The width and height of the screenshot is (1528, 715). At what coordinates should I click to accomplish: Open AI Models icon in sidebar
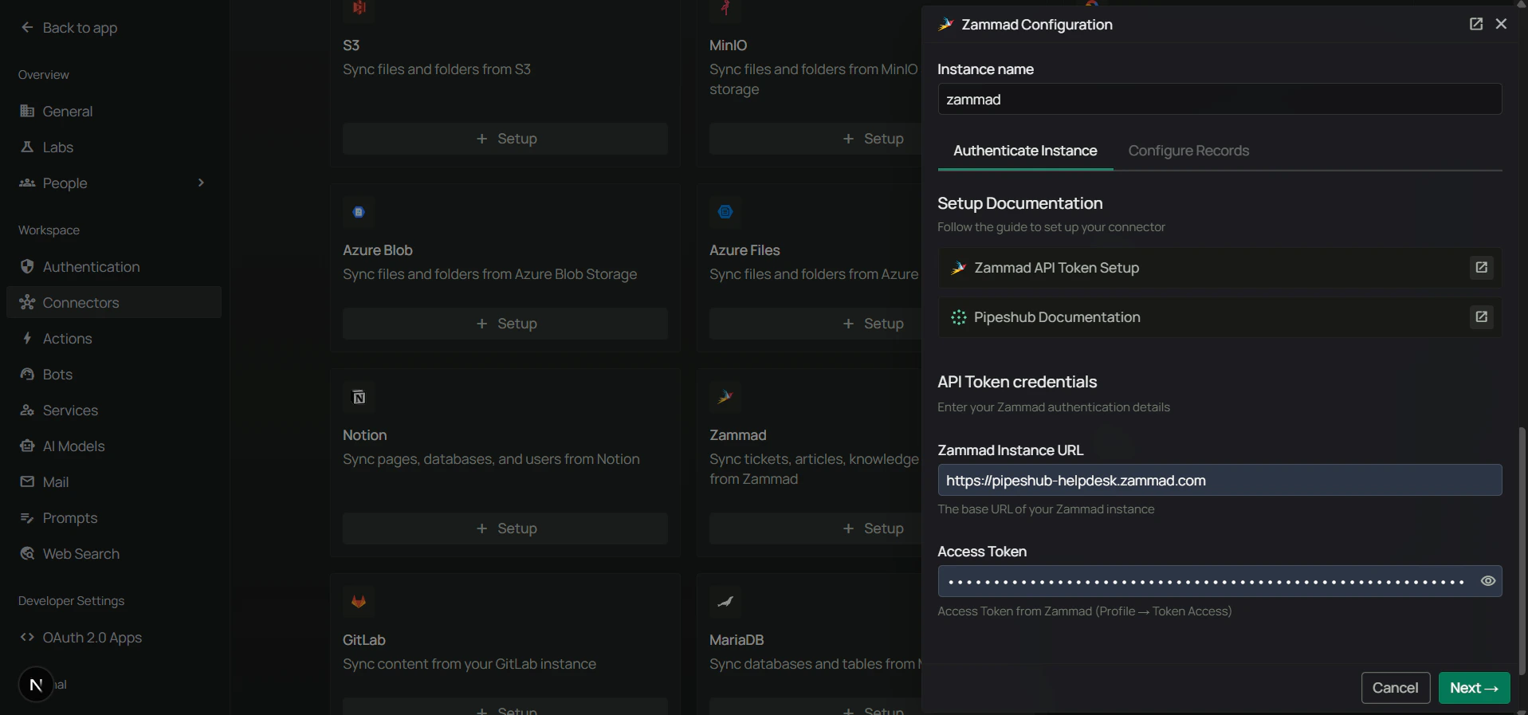(27, 446)
